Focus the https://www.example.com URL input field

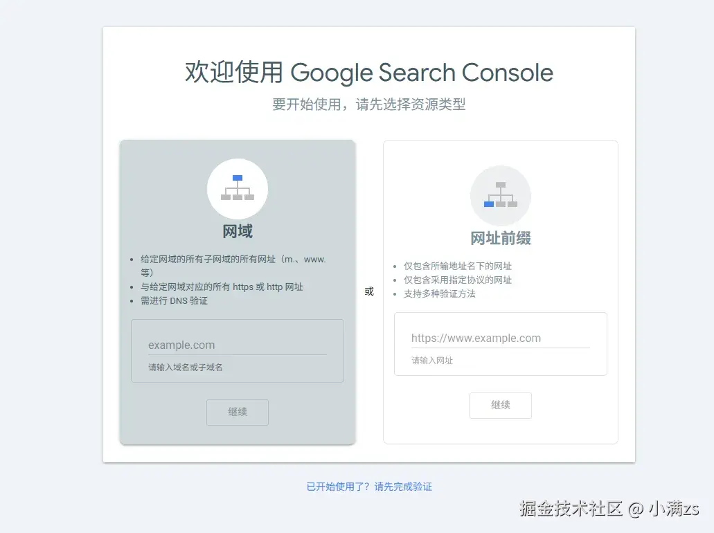501,338
